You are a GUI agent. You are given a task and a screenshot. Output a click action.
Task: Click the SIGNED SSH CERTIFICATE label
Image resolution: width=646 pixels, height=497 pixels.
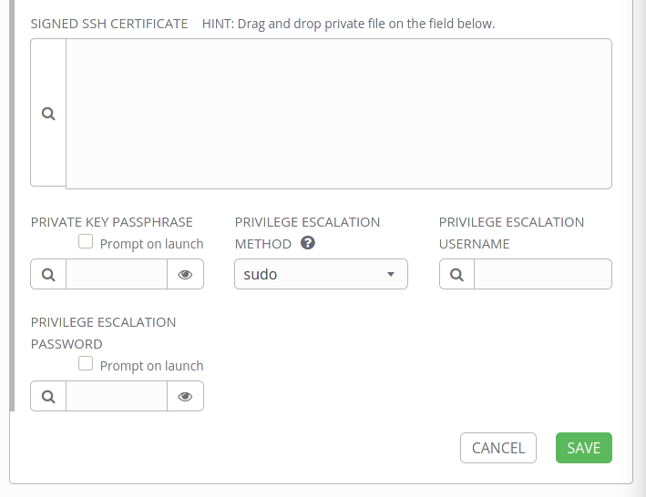[109, 24]
